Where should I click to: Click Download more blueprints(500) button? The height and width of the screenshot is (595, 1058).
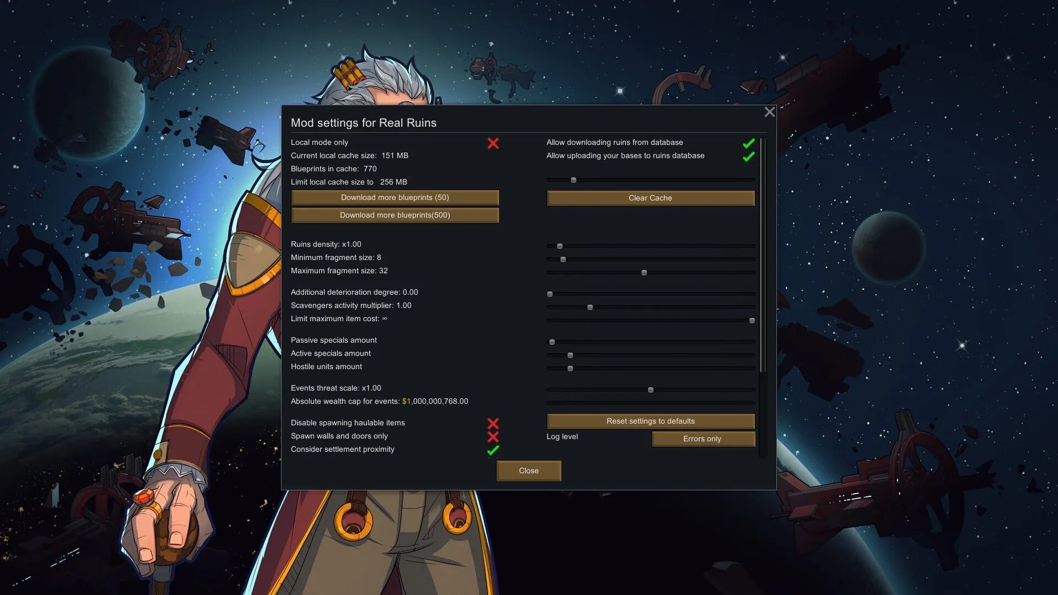click(395, 215)
